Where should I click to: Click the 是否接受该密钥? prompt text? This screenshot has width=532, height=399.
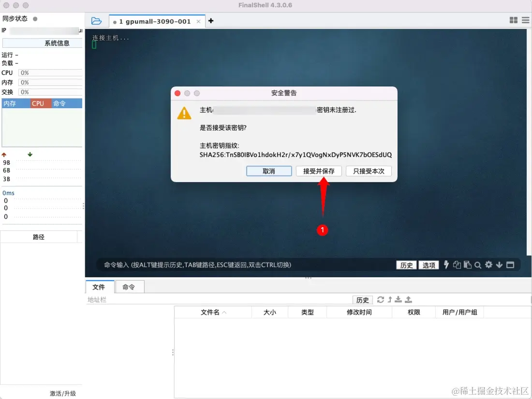[x=223, y=128]
